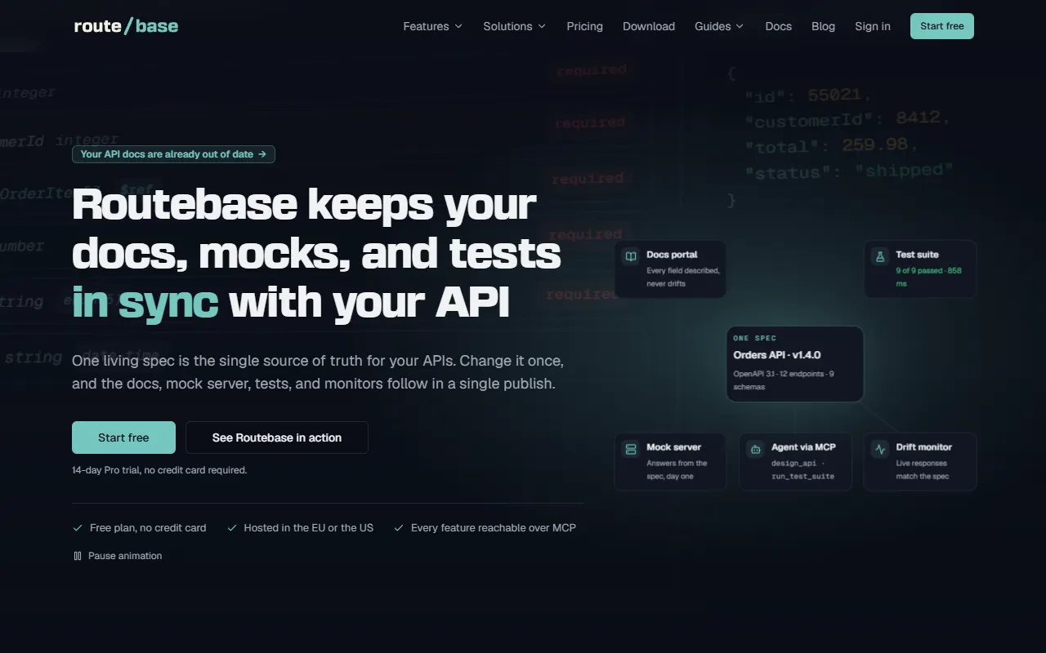
Task: Click checkmark next to Every feature reachable over MCP
Action: 399,528
